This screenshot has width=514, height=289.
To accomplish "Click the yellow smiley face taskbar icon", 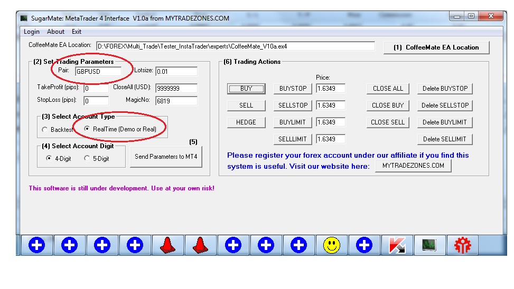I will 331,245.
